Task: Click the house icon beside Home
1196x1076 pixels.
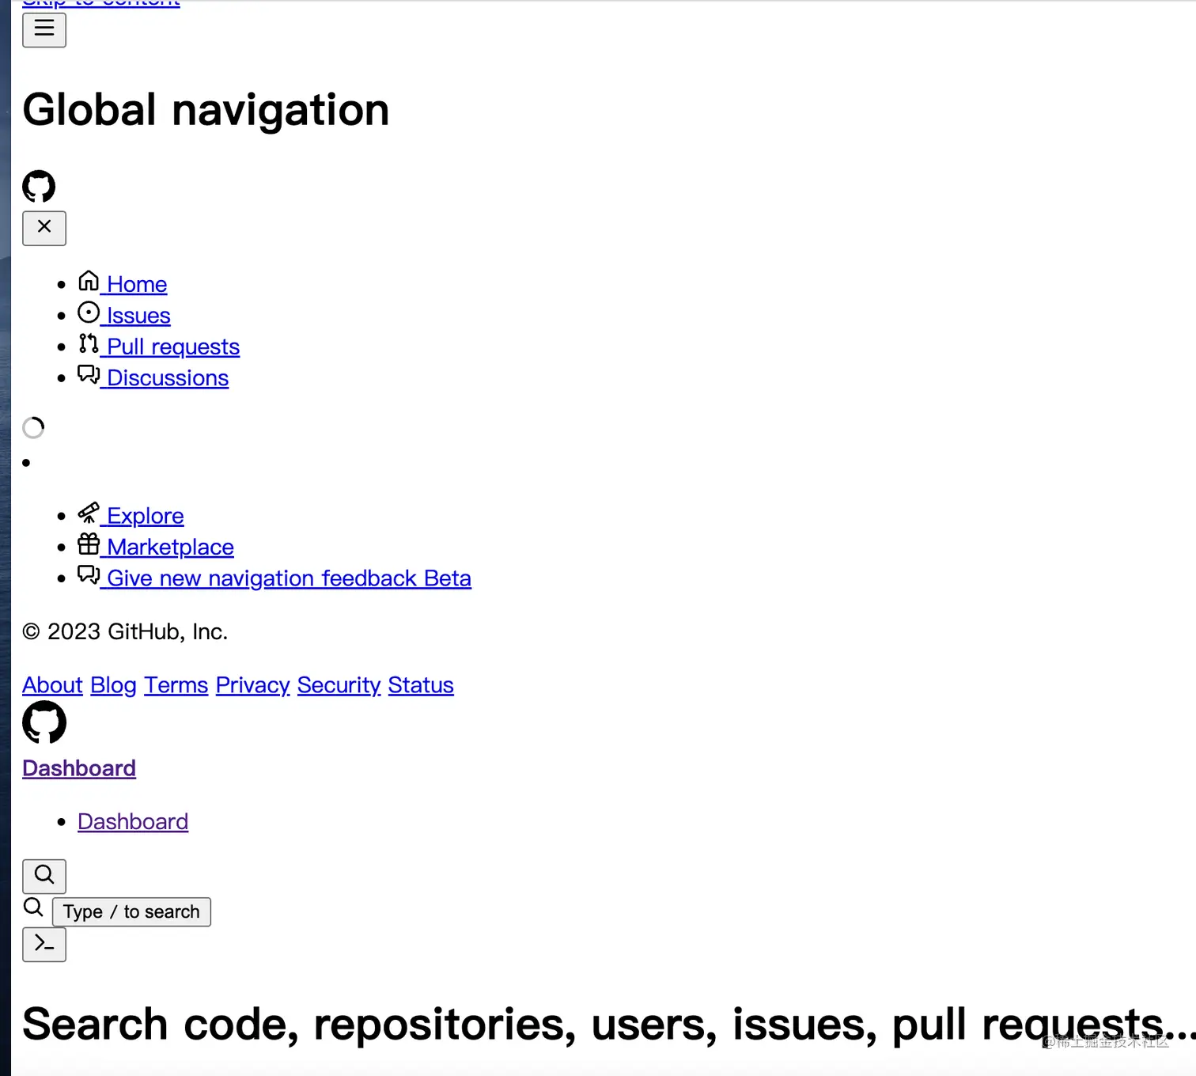Action: 89,282
